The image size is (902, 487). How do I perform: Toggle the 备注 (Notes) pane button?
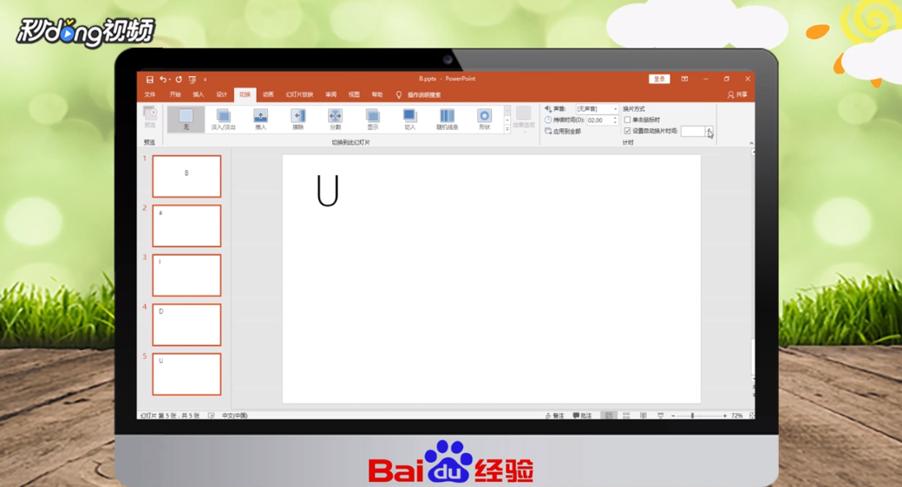coord(554,415)
